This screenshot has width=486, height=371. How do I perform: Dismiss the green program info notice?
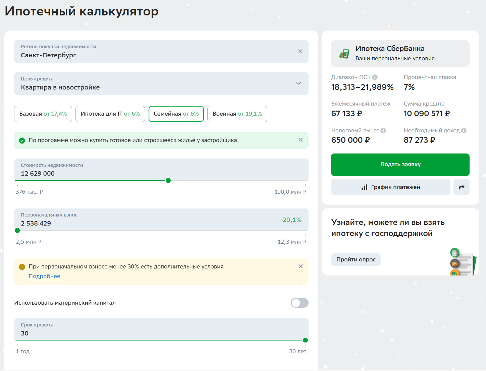click(301, 140)
